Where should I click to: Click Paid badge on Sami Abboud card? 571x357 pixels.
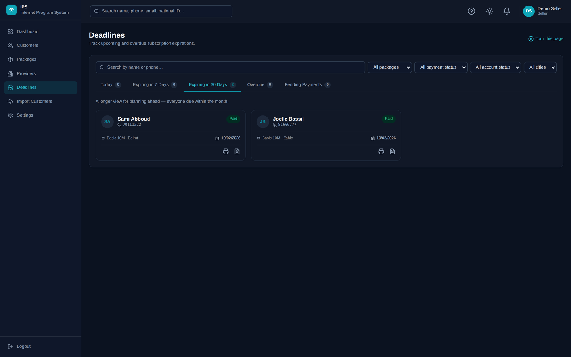233,119
